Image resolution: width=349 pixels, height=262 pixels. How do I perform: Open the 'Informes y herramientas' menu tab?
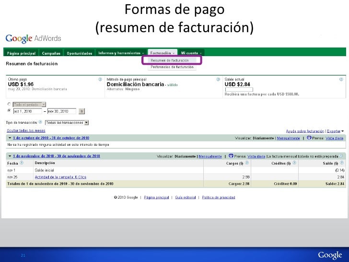point(121,53)
